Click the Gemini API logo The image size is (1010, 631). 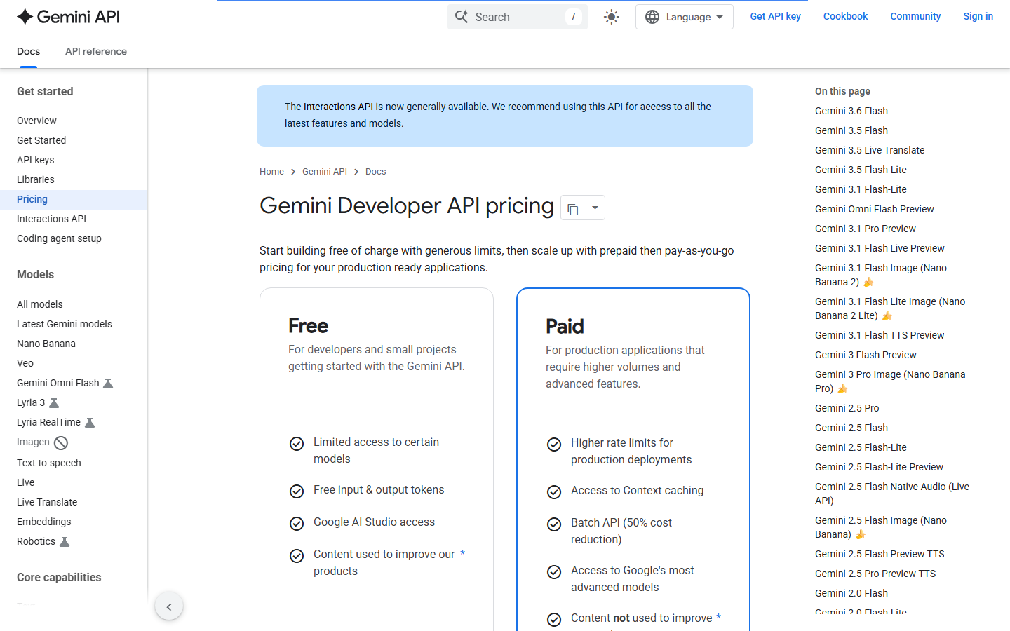click(x=68, y=17)
